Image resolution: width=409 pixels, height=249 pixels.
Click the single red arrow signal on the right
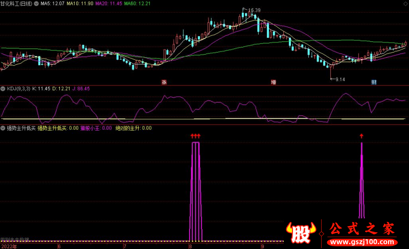pyautogui.click(x=361, y=136)
